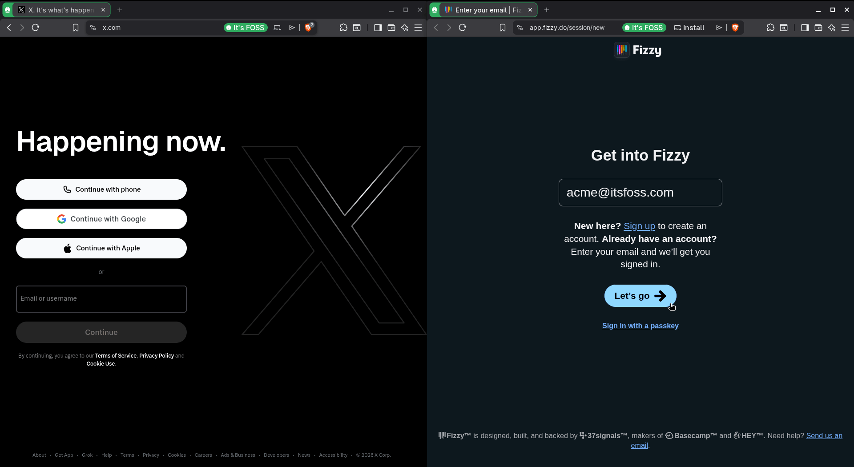Image resolution: width=854 pixels, height=467 pixels.
Task: Click the Fizzy logo at page top
Action: coord(638,50)
